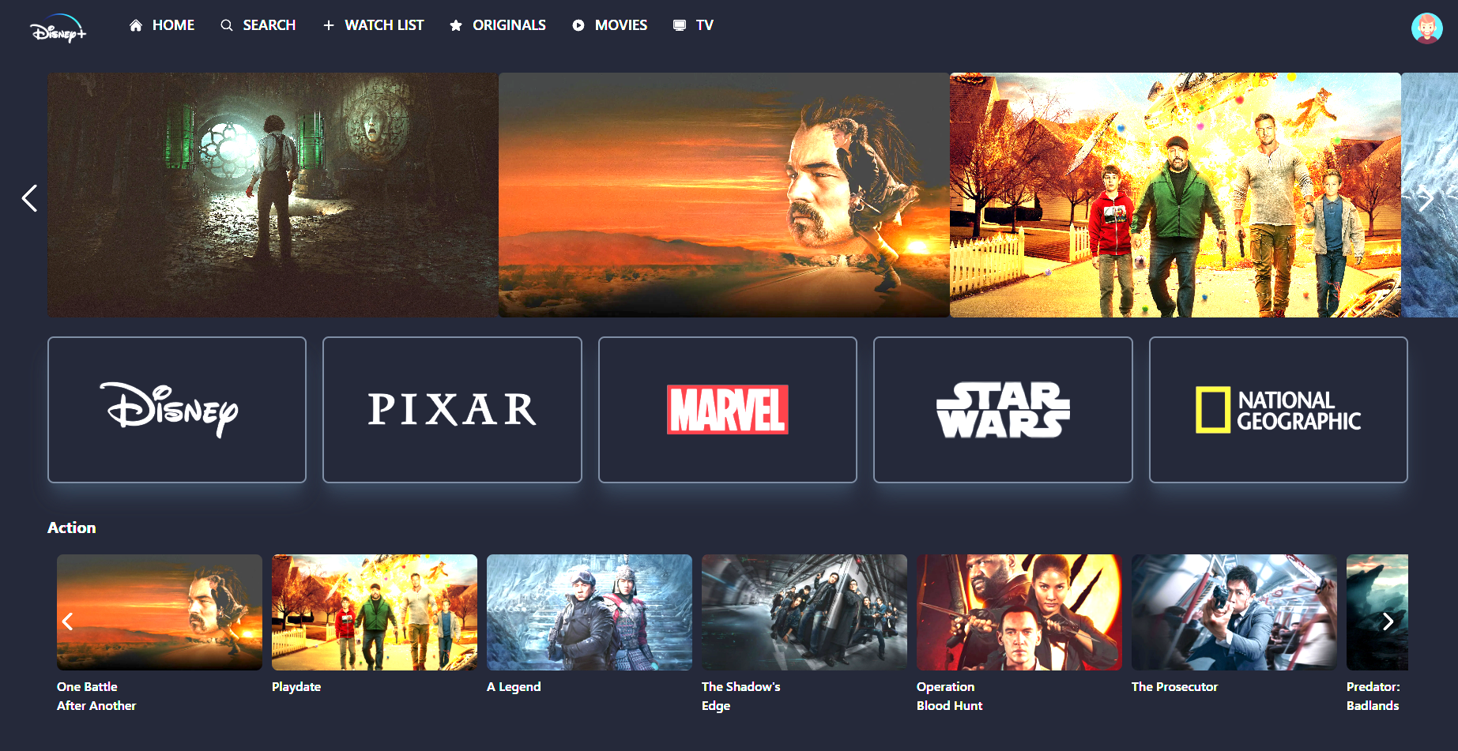Select the Marvel brand tile
This screenshot has width=1458, height=751.
tap(727, 409)
